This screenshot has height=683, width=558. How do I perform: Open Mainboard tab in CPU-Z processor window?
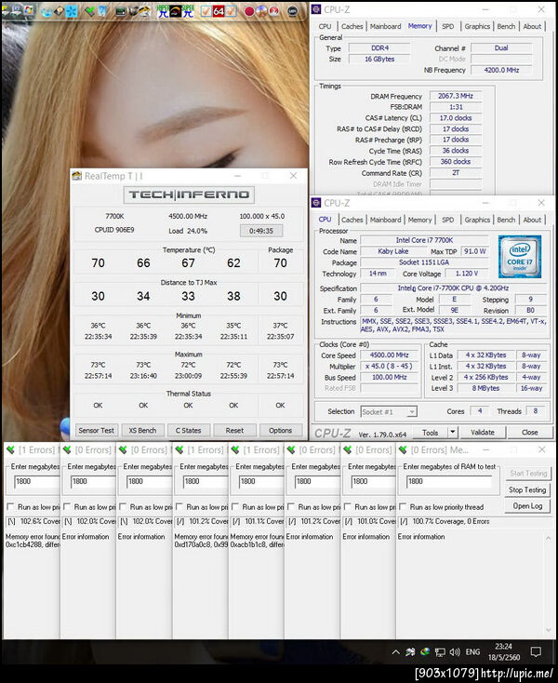coord(385,220)
